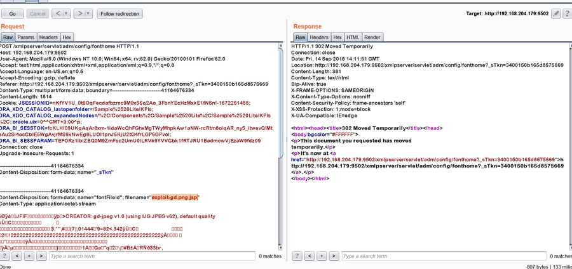Click request search previous match '<' button
The width and height of the screenshot is (572, 269).
[17, 256]
